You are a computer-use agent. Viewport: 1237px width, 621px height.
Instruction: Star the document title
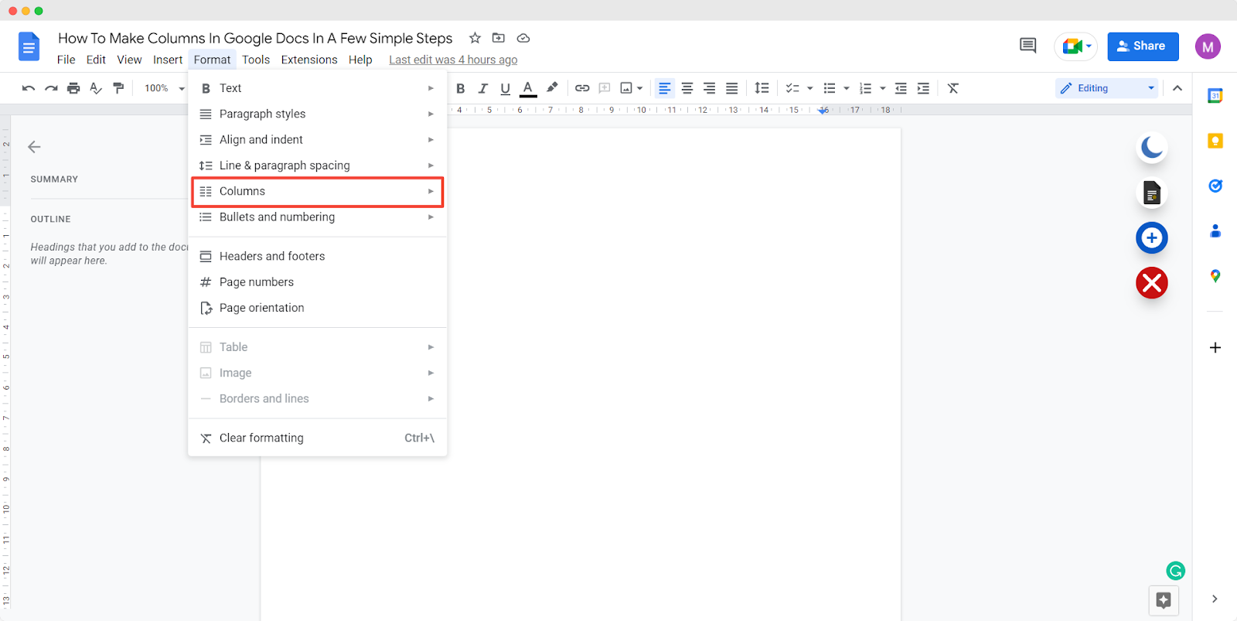(475, 38)
